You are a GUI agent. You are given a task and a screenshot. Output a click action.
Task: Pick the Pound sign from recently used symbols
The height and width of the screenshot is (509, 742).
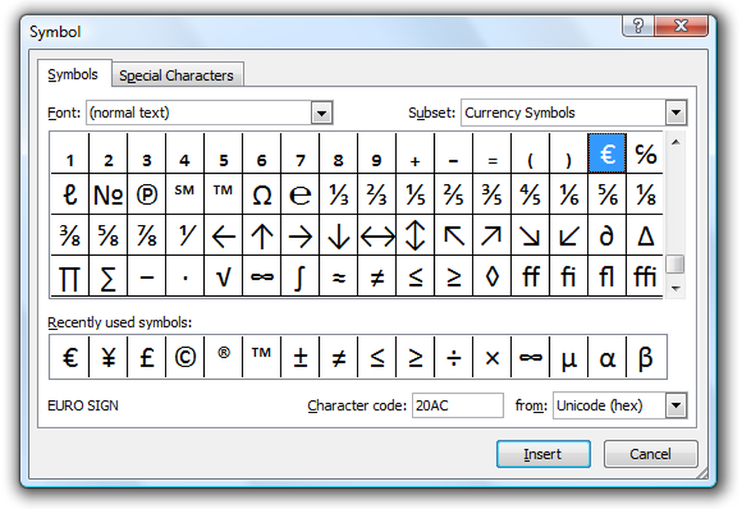point(147,357)
